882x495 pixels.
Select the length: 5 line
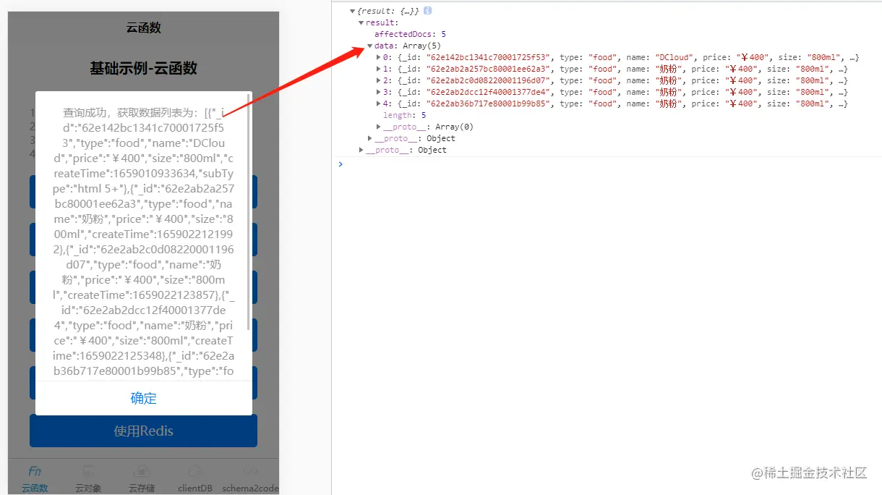[x=404, y=115]
